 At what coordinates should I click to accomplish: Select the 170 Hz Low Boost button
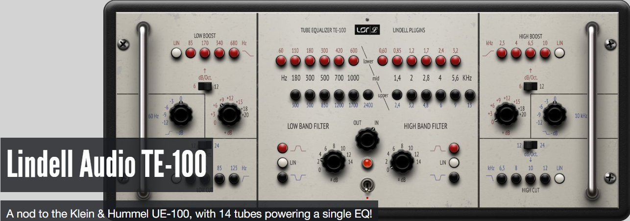(x=205, y=53)
